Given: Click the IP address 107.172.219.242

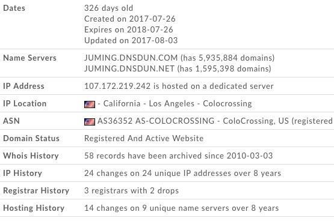Looking at the screenshot, I should click(117, 86).
